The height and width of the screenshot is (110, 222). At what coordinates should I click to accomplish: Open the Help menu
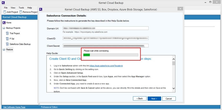click(x=30, y=8)
